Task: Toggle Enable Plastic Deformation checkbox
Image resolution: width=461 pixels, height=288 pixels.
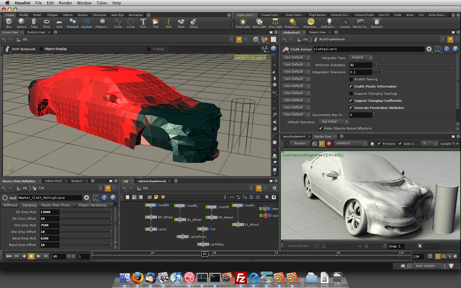Action: (351, 86)
